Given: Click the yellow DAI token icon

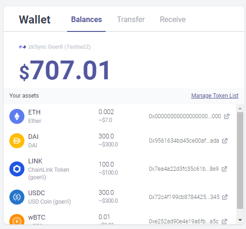Looking at the screenshot, I should [17, 141].
